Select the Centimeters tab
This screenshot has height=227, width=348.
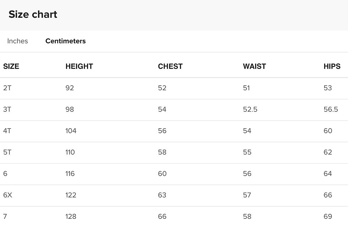point(65,41)
